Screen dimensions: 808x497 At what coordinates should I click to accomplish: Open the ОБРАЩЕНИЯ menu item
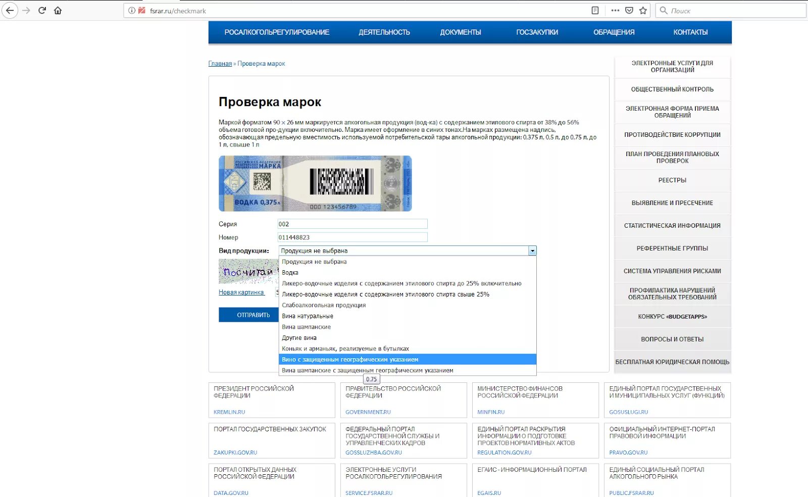click(x=614, y=32)
